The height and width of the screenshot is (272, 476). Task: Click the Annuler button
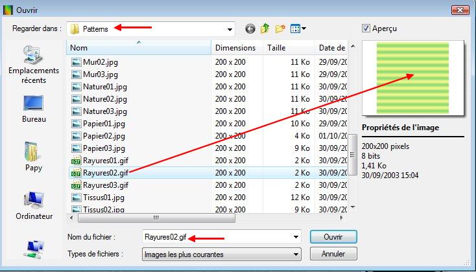pos(333,254)
